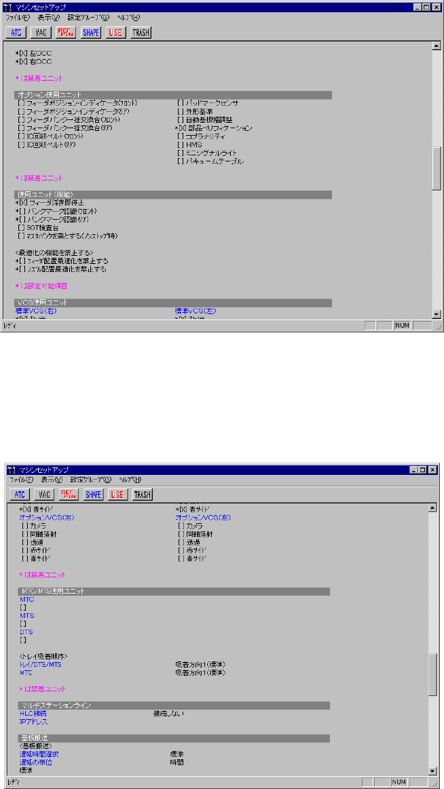The width and height of the screenshot is (444, 789).
Task: Toggle the HMS checkbox
Action: point(181,145)
